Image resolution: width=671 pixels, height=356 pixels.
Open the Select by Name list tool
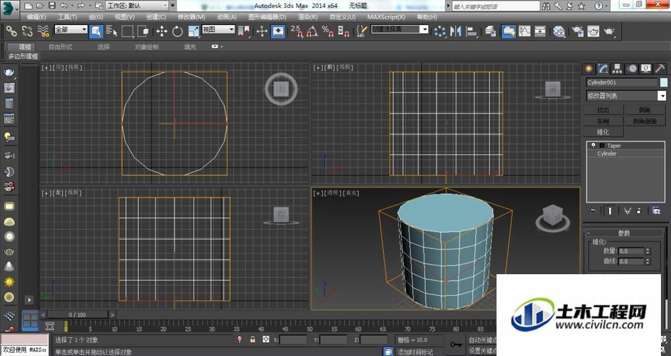pos(111,32)
